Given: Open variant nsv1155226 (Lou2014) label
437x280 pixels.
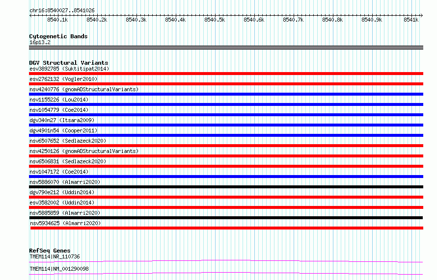Looking at the screenshot, I should (x=59, y=100).
